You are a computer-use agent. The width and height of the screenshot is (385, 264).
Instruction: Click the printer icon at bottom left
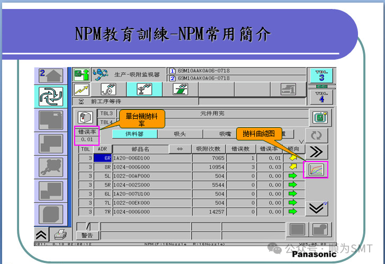click(x=60, y=234)
